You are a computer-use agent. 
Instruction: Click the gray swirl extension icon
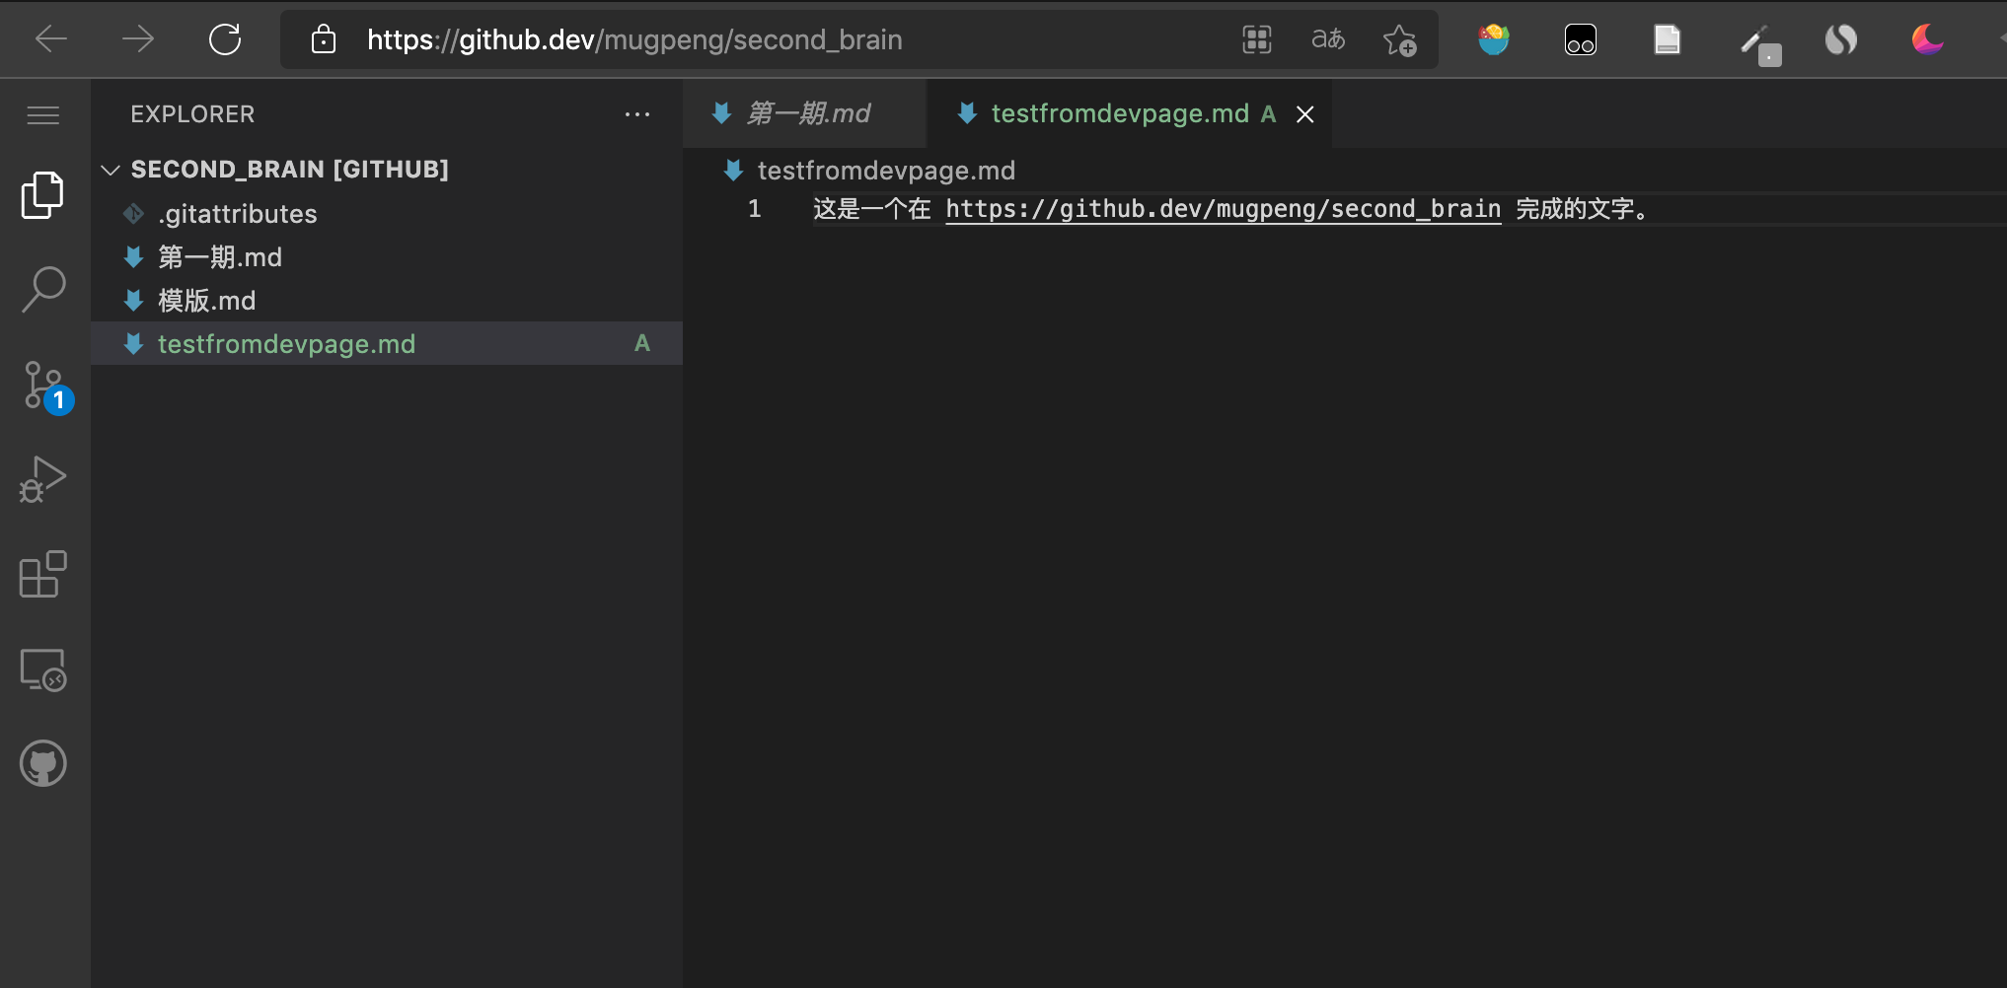point(1841,39)
